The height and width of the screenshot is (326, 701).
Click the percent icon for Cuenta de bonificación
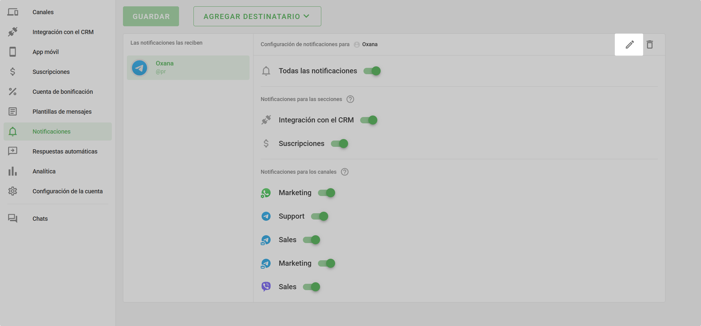13,92
